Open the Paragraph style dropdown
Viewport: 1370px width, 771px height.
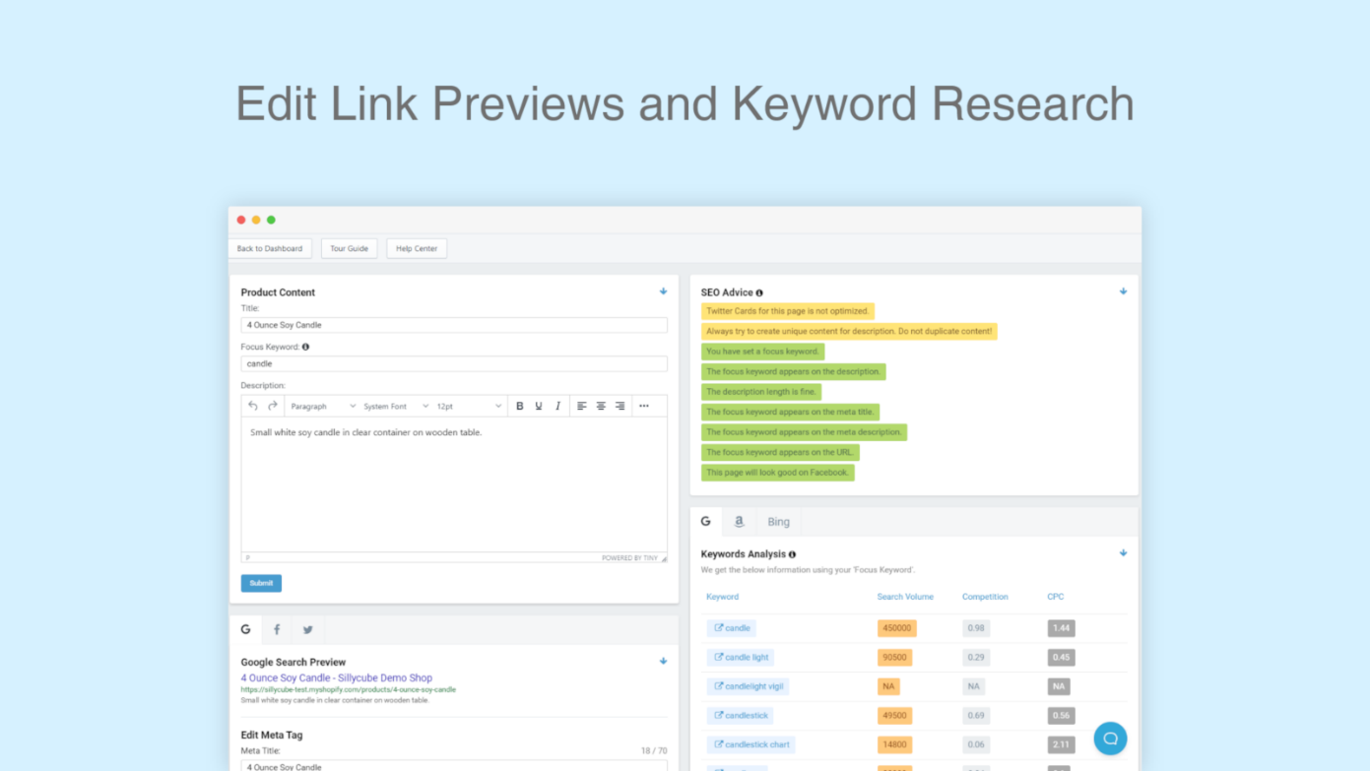tap(323, 406)
